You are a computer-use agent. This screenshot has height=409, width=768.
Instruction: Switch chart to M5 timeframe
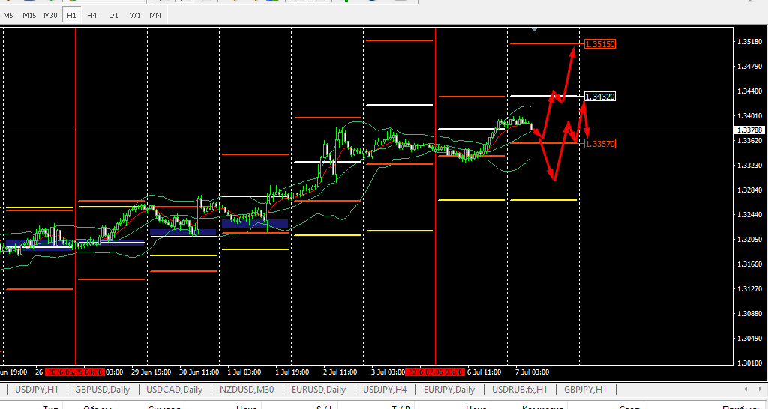click(x=8, y=15)
